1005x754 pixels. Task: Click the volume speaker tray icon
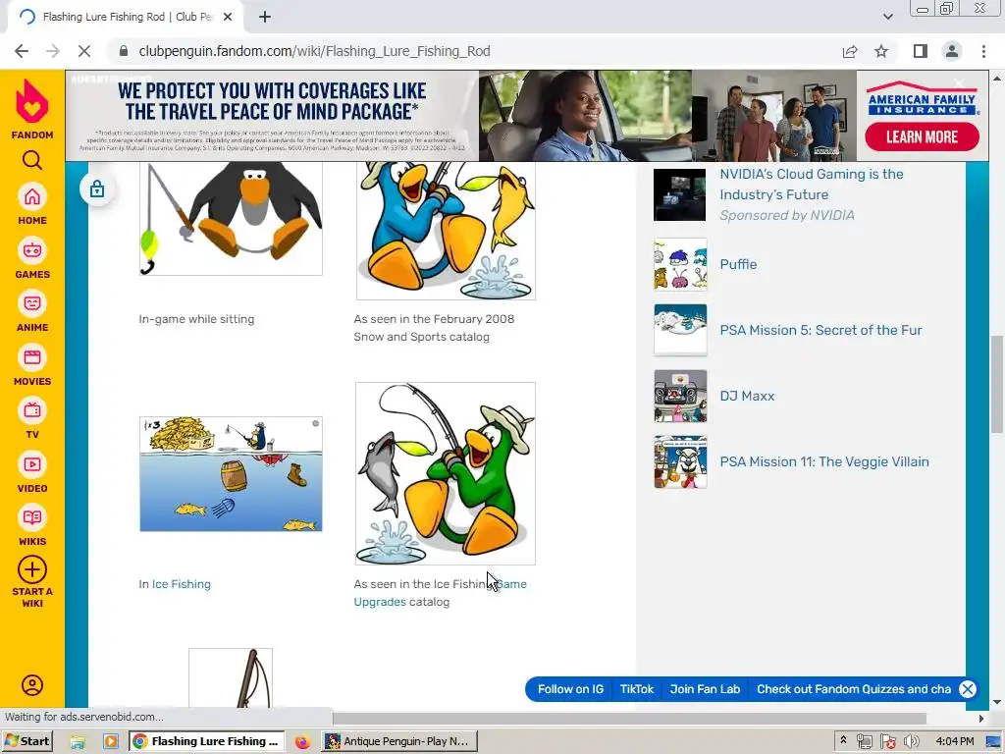(911, 742)
